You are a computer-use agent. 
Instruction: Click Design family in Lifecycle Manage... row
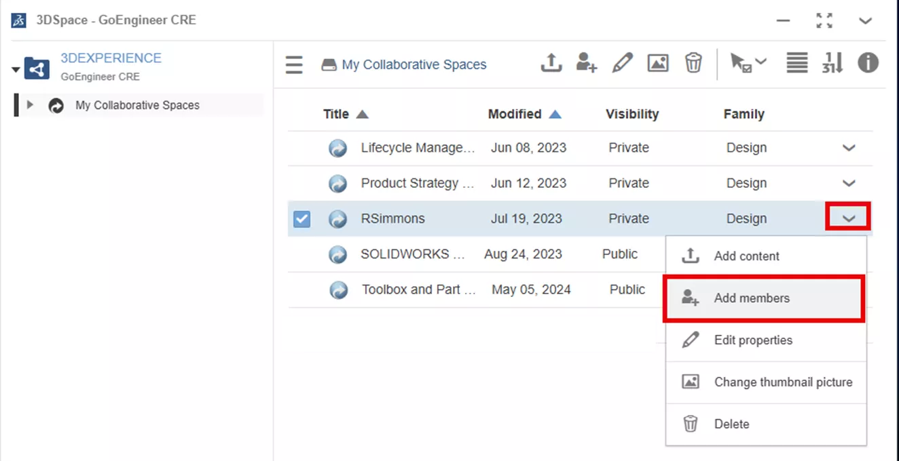click(x=746, y=148)
